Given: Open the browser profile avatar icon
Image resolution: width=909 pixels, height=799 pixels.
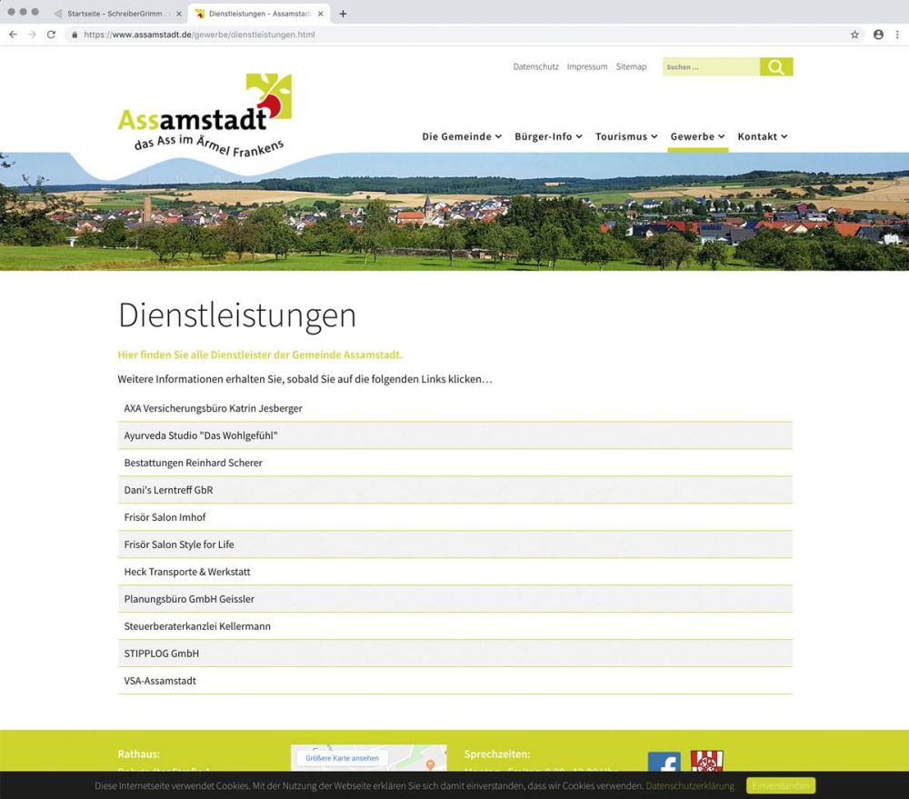Looking at the screenshot, I should pyautogui.click(x=878, y=34).
